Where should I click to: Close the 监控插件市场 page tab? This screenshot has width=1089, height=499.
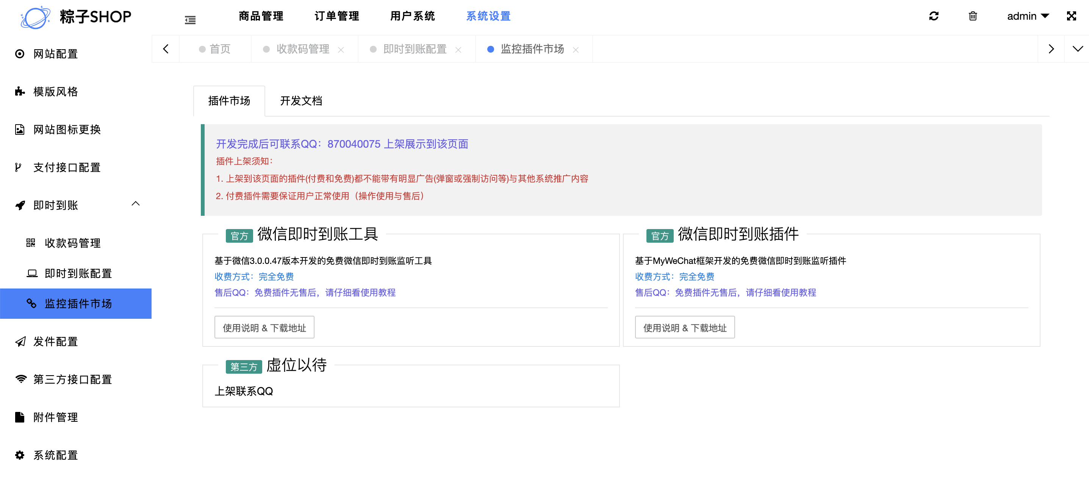[575, 50]
